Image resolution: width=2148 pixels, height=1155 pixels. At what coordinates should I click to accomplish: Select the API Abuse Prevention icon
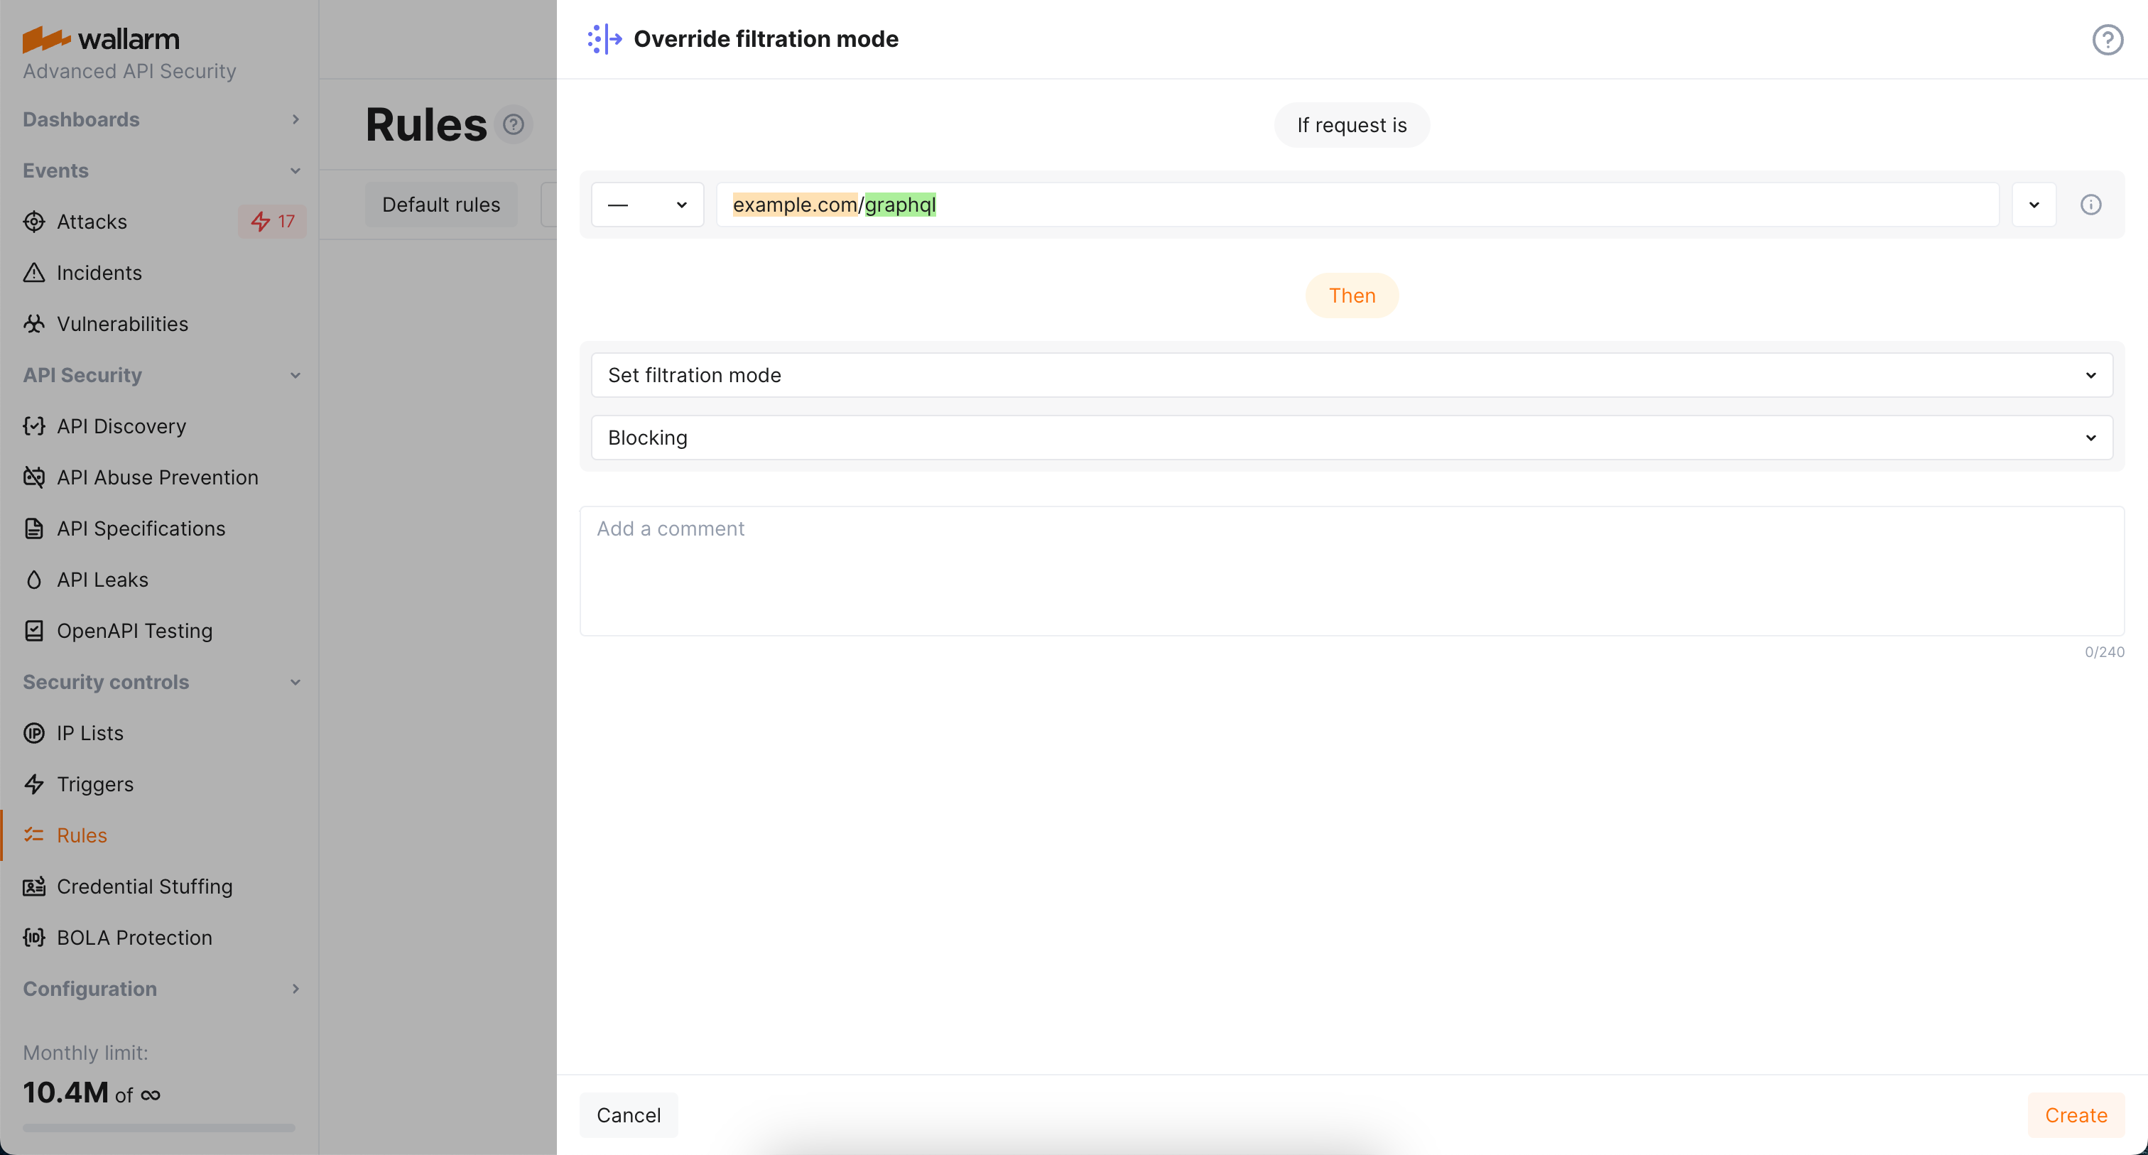click(33, 477)
